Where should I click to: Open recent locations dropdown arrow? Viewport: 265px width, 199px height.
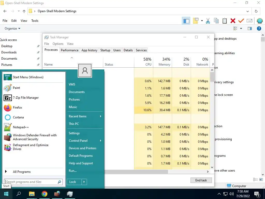click(19, 11)
